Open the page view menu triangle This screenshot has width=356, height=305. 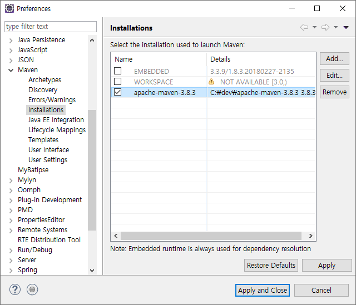pos(346,27)
